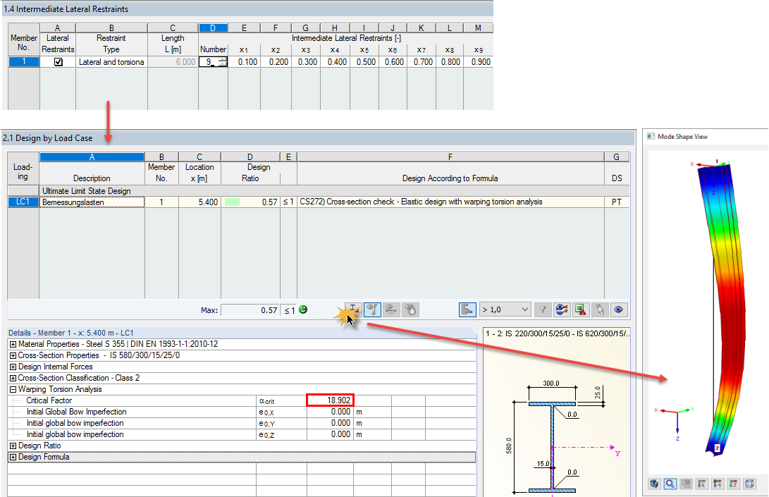This screenshot has height=497, width=769.
Task: Expand Material Properties - Steel S 355
Action: [x=13, y=345]
